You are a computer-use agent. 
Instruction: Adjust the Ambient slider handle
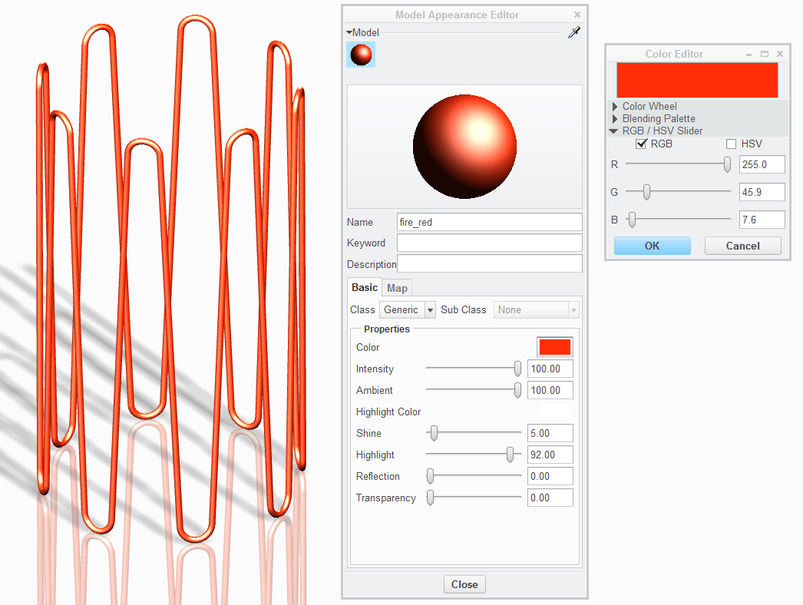pyautogui.click(x=517, y=390)
